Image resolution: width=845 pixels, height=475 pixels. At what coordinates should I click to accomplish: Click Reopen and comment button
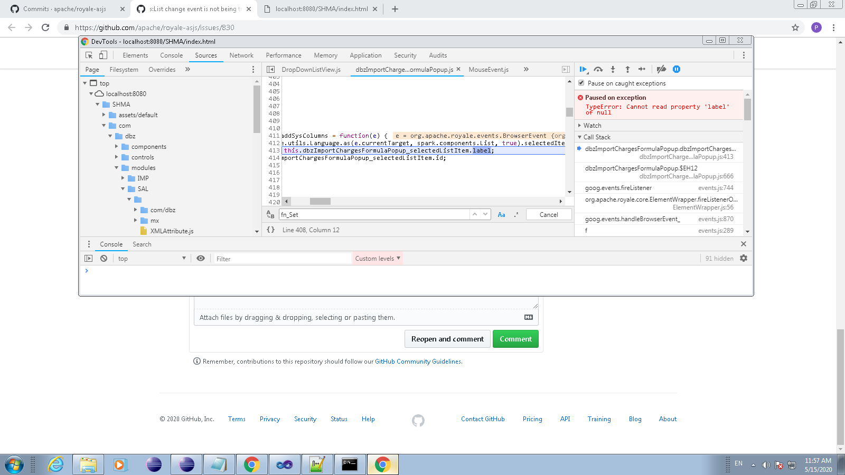(x=447, y=339)
